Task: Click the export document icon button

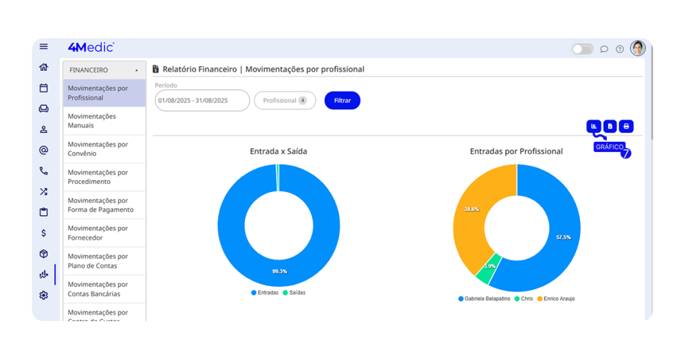Action: [609, 126]
